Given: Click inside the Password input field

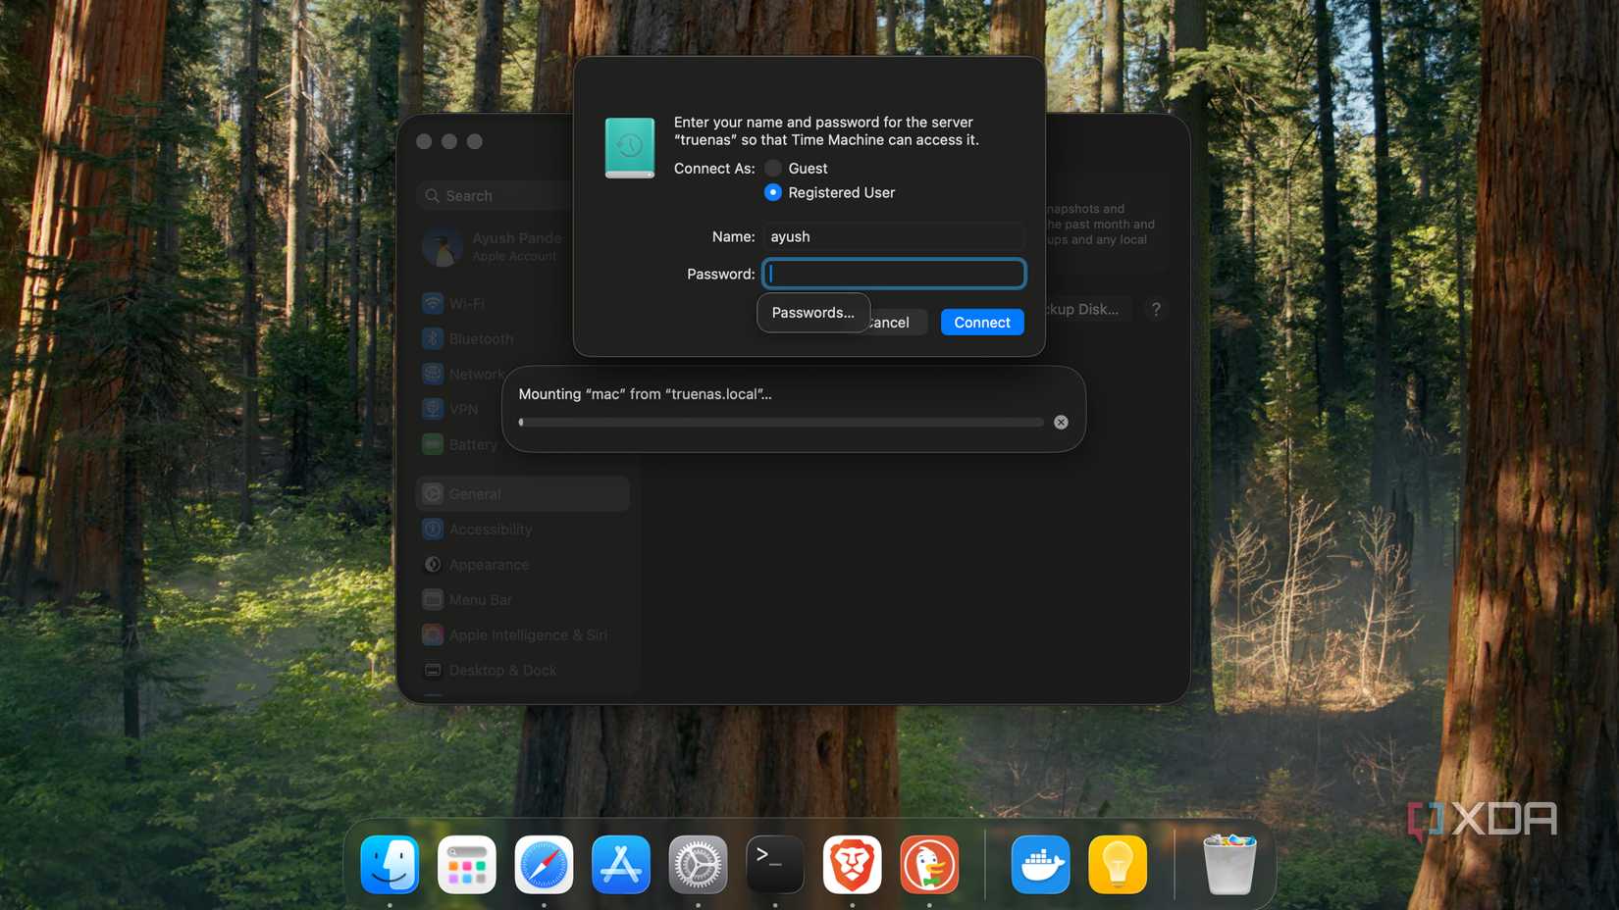Looking at the screenshot, I should [893, 273].
